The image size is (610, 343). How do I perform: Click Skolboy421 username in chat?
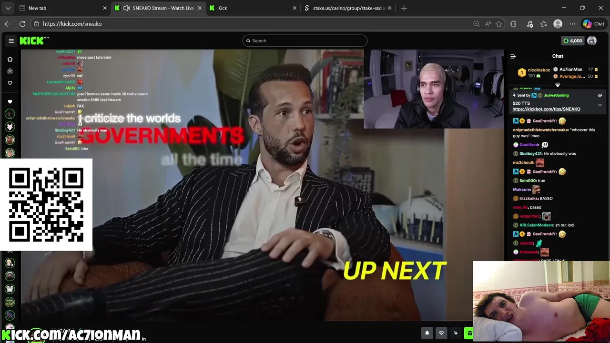tap(531, 154)
